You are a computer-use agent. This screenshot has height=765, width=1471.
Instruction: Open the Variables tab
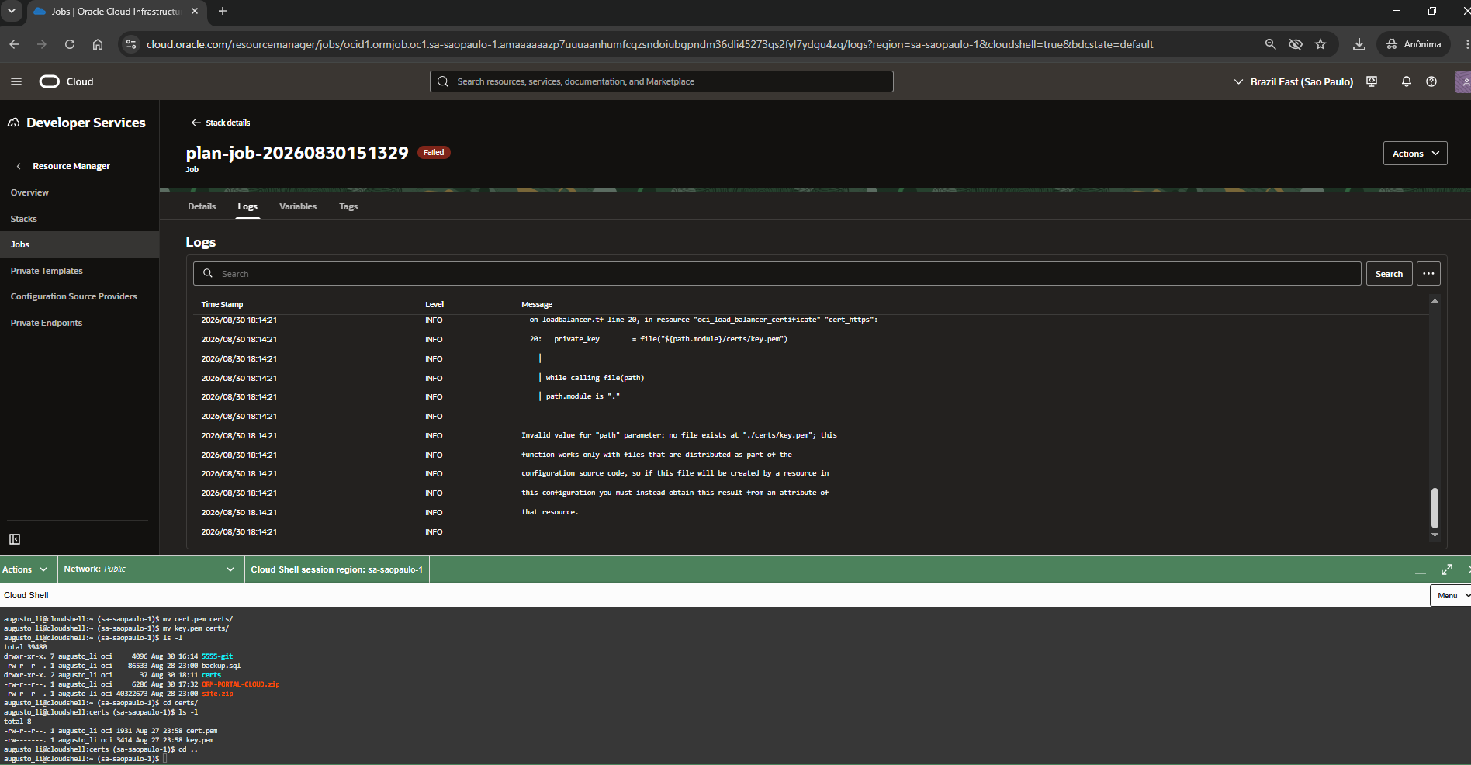pyautogui.click(x=298, y=206)
